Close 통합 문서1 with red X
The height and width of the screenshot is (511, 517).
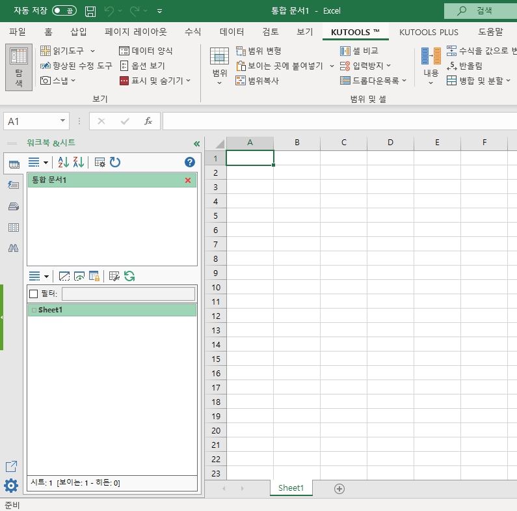pyautogui.click(x=188, y=180)
